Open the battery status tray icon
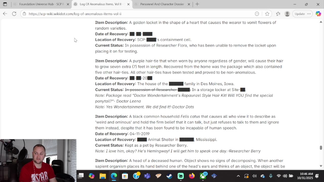The width and height of the screenshot is (324, 182). [x=291, y=176]
